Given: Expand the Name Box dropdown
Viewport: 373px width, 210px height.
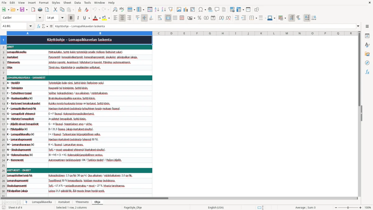Looking at the screenshot, I should point(30,26).
